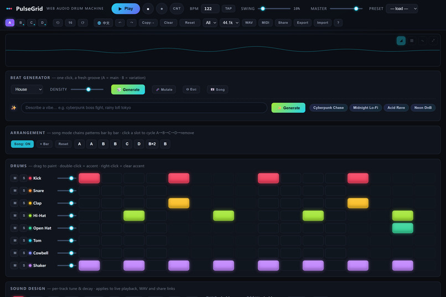446x297 pixels.
Task: Mute the Shaker track
Action: (x=15, y=265)
